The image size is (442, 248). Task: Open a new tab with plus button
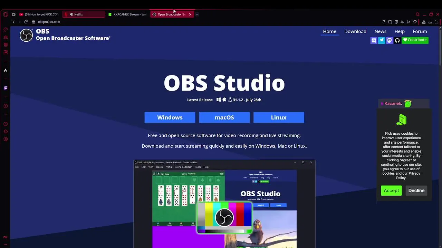197,14
